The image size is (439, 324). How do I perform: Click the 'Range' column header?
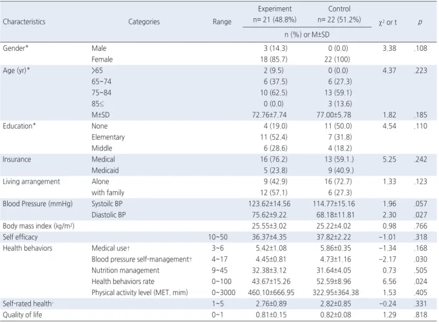pos(222,22)
